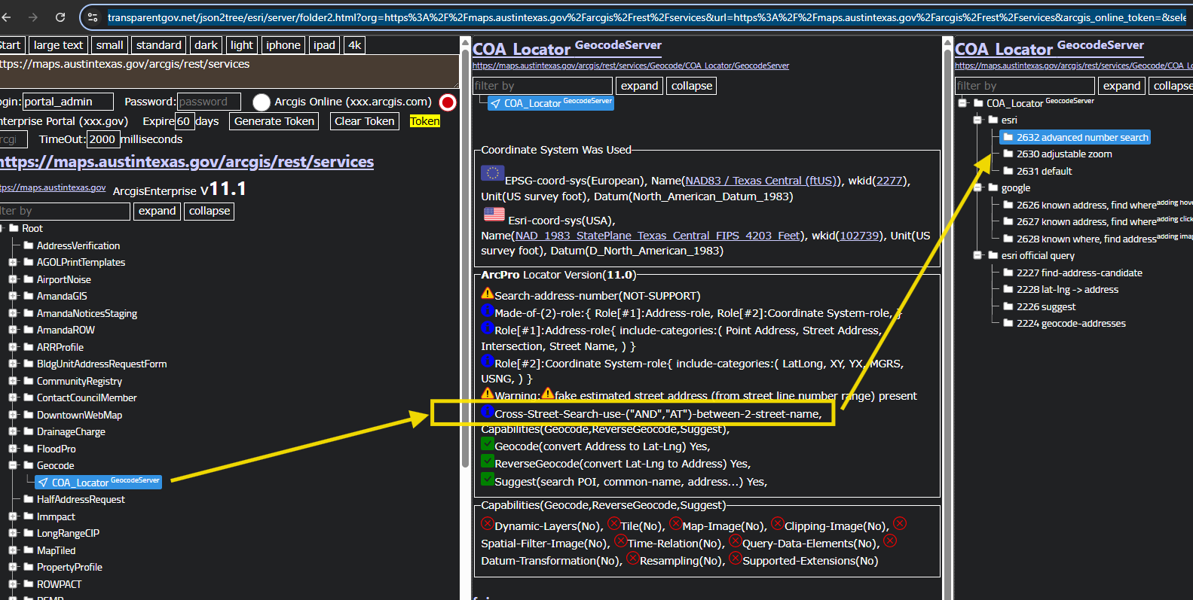Click the yellow Token highlight label
1193x600 pixels.
tap(424, 121)
